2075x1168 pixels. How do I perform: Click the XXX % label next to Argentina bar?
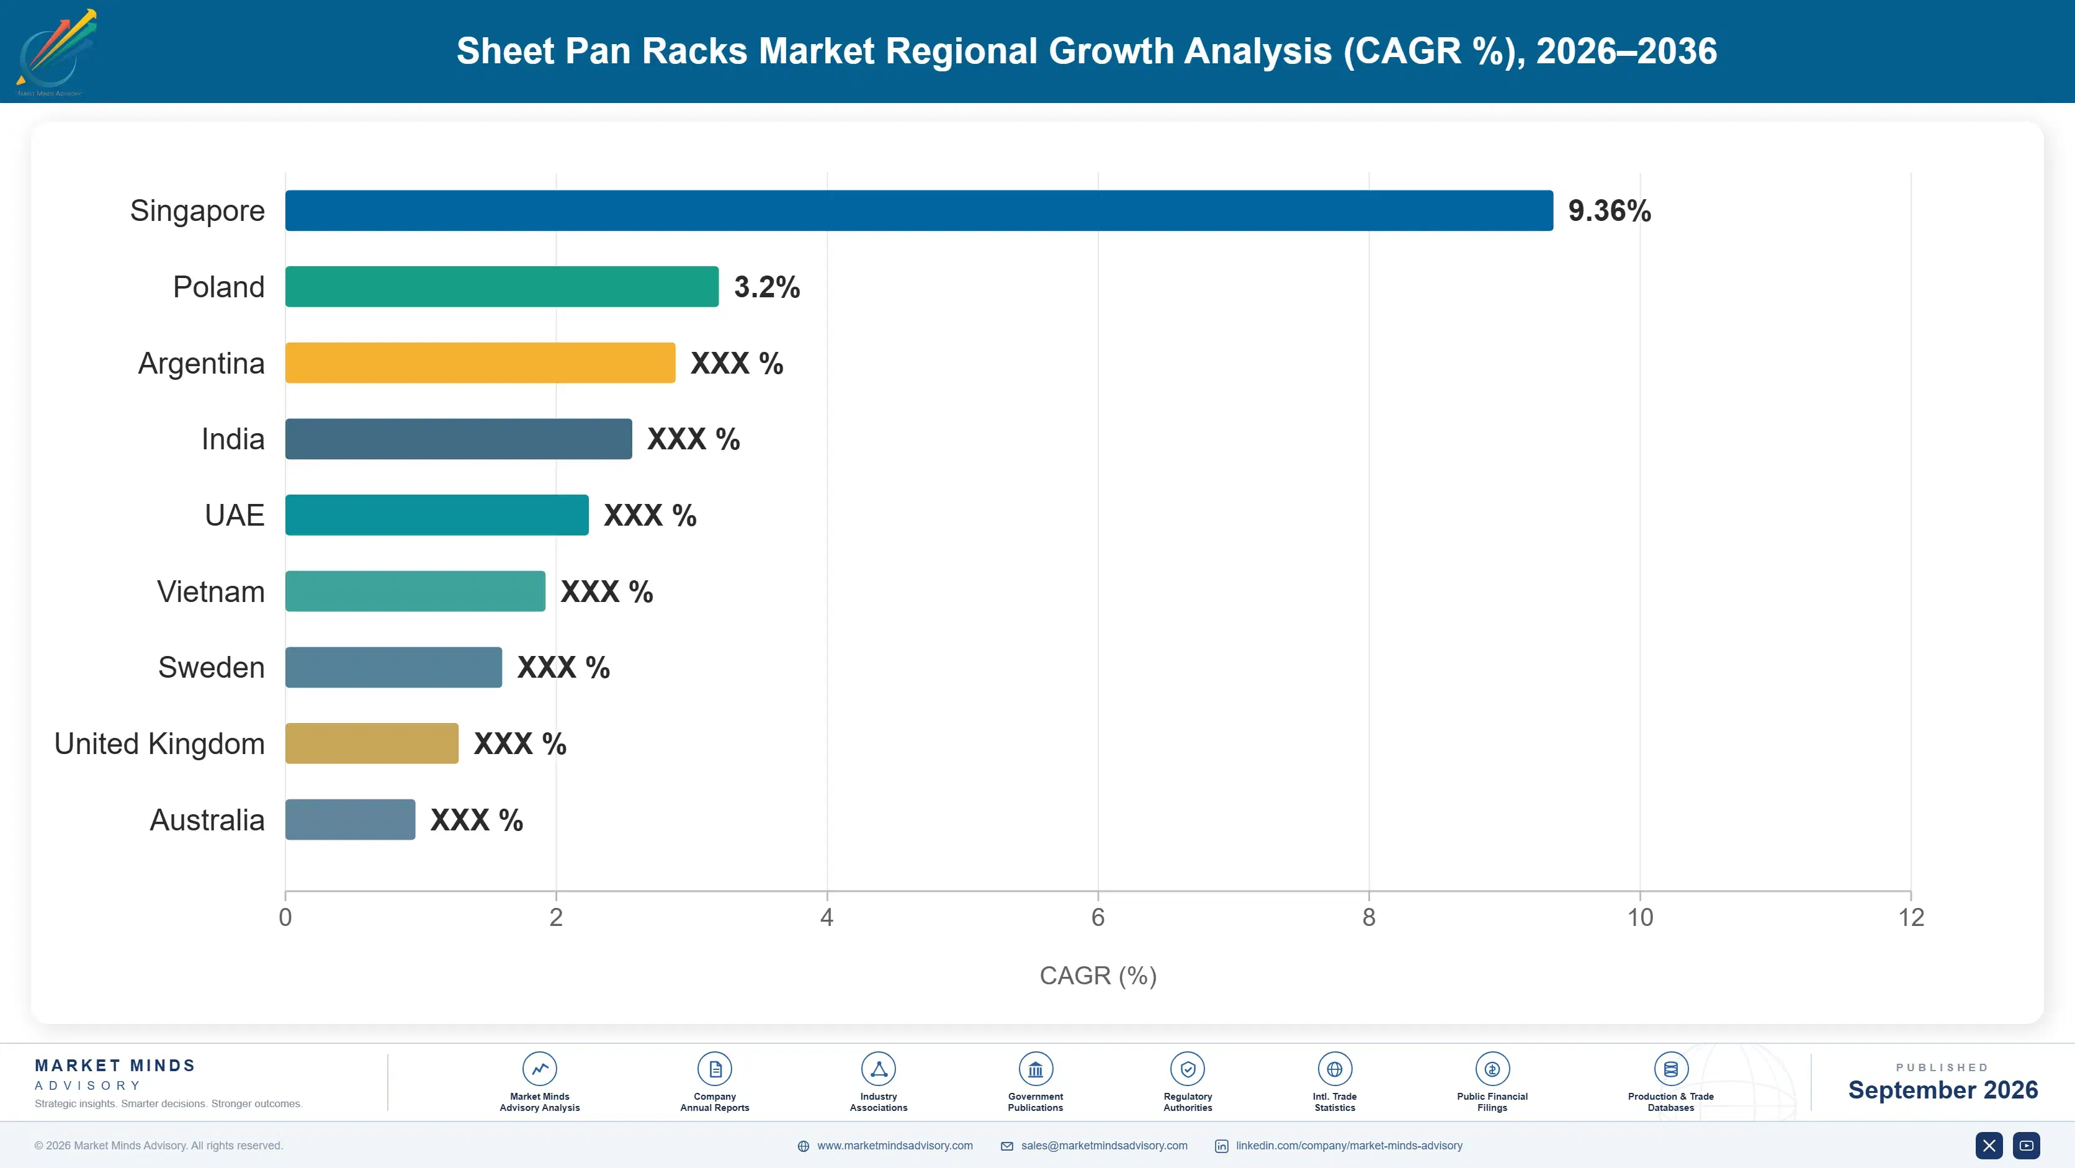[x=737, y=363]
